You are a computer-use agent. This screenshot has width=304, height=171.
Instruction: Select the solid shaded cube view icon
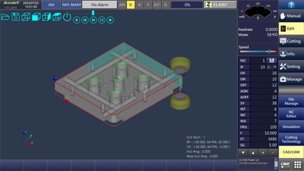pos(36,17)
